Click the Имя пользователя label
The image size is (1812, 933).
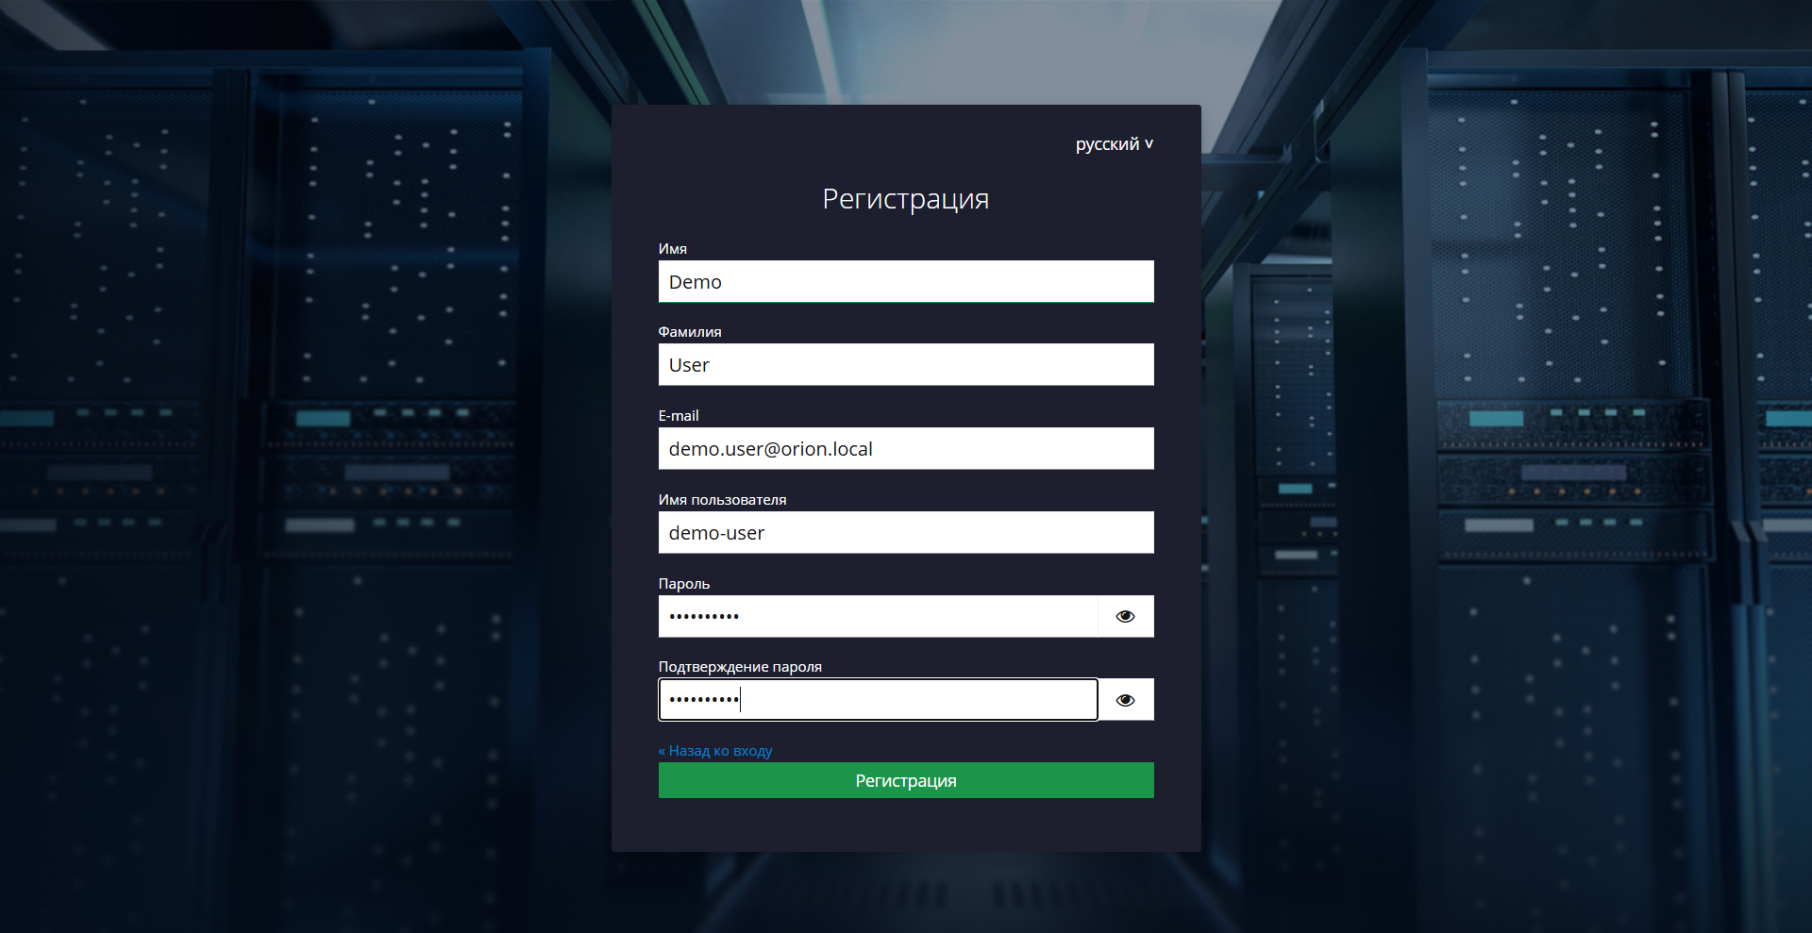(x=722, y=500)
